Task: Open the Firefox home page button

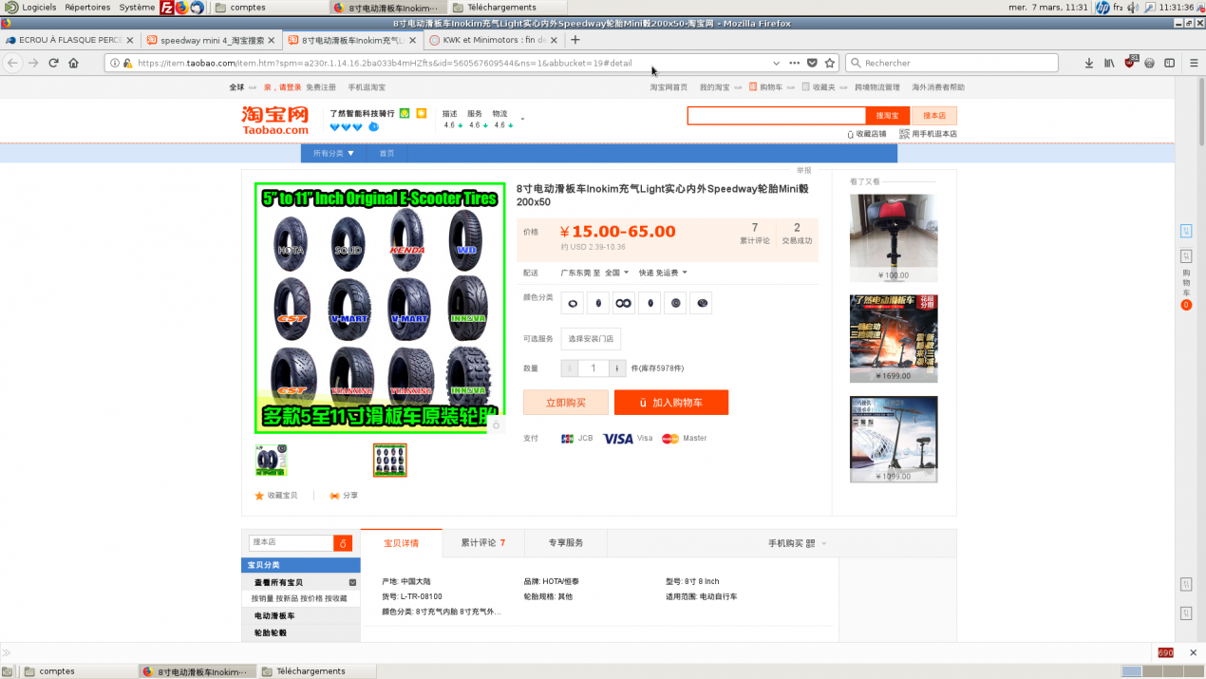Action: point(74,63)
